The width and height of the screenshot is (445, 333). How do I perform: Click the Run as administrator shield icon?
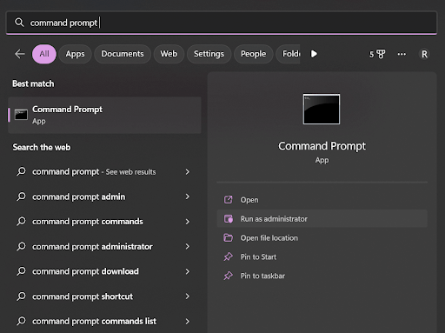(x=229, y=219)
